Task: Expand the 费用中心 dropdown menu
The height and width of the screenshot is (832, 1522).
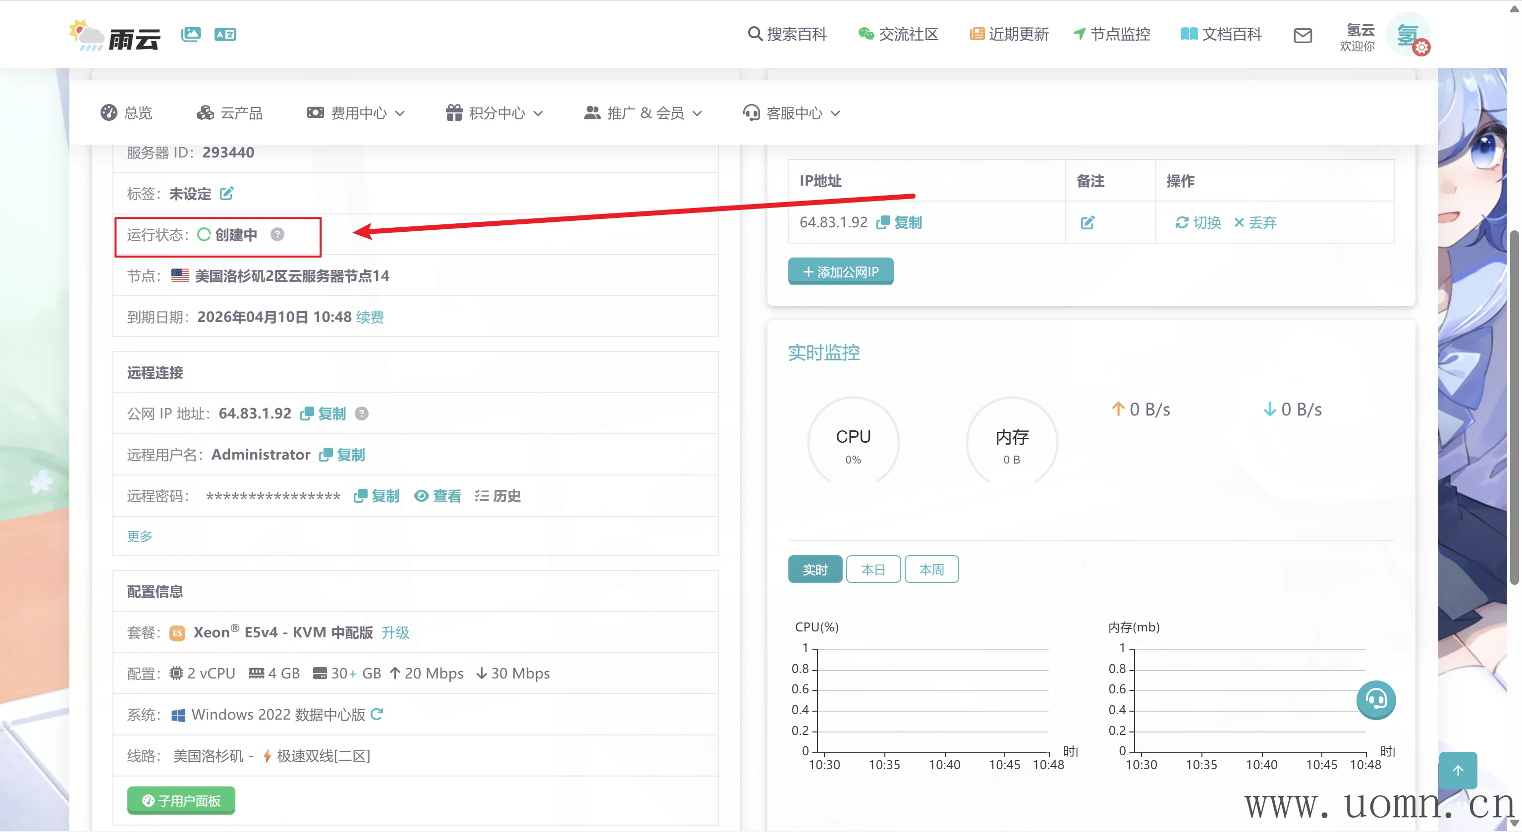Action: pos(356,113)
